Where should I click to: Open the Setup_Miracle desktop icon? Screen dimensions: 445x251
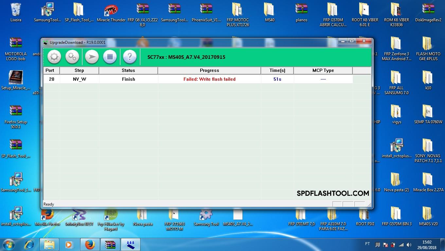click(x=16, y=81)
